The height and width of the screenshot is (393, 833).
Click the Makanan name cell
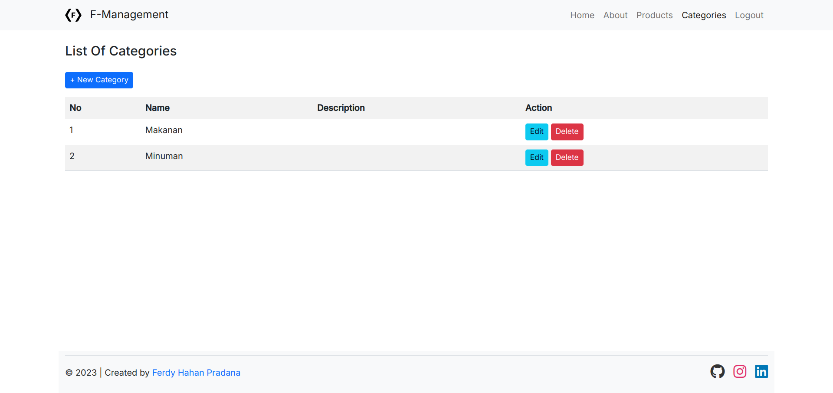tap(164, 130)
